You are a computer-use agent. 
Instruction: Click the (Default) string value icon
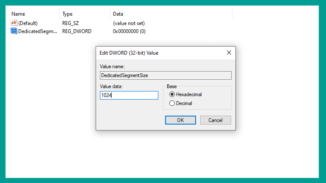pos(14,23)
